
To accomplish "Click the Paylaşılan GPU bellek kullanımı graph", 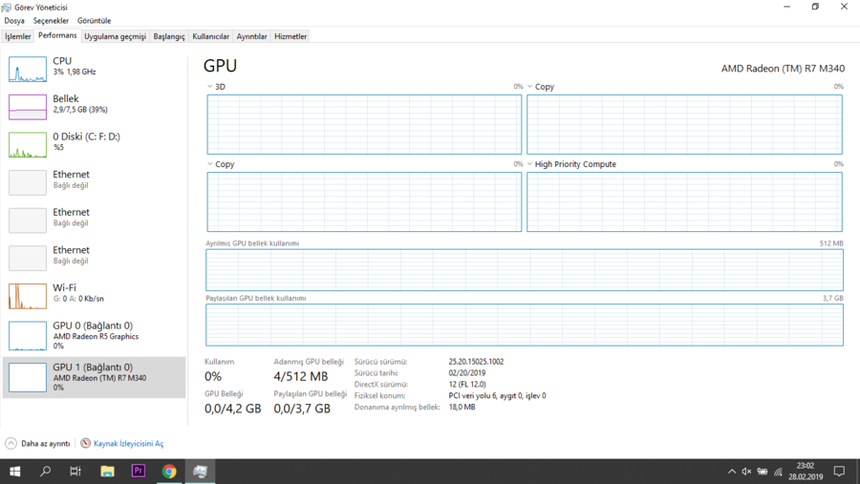I will tap(525, 325).
